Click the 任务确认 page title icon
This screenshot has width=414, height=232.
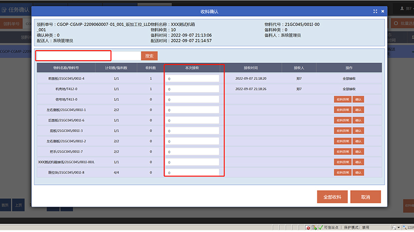coord(4,9)
